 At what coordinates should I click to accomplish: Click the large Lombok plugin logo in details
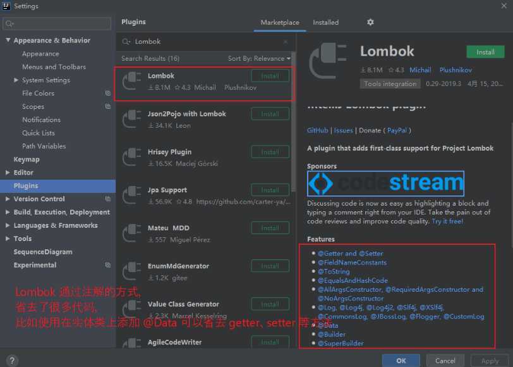pos(327,61)
